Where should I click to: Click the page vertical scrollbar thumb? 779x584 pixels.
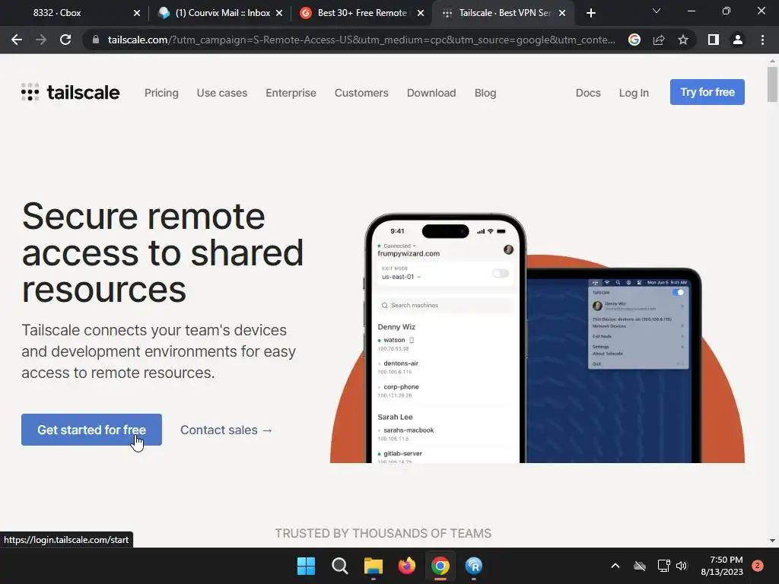click(x=772, y=84)
